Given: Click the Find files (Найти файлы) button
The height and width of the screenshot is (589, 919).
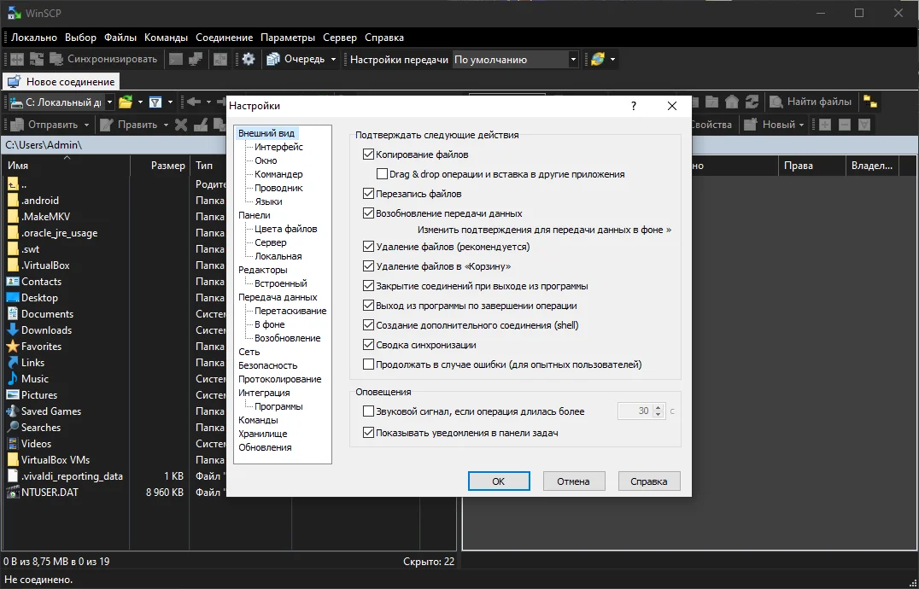Looking at the screenshot, I should pyautogui.click(x=811, y=102).
